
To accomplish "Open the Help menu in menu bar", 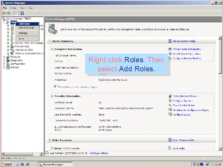I will pyautogui.click(x=30, y=8).
